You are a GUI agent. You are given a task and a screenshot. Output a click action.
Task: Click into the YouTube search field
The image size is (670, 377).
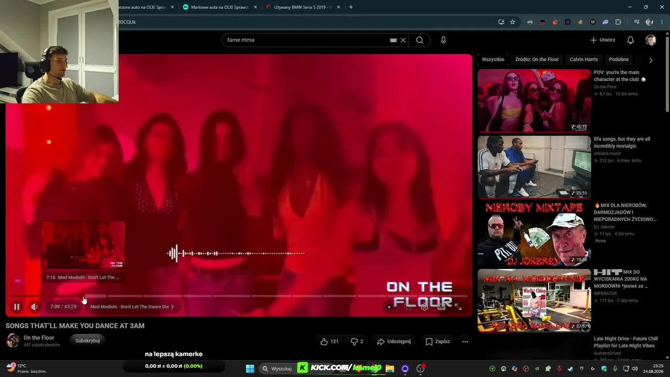(x=306, y=40)
